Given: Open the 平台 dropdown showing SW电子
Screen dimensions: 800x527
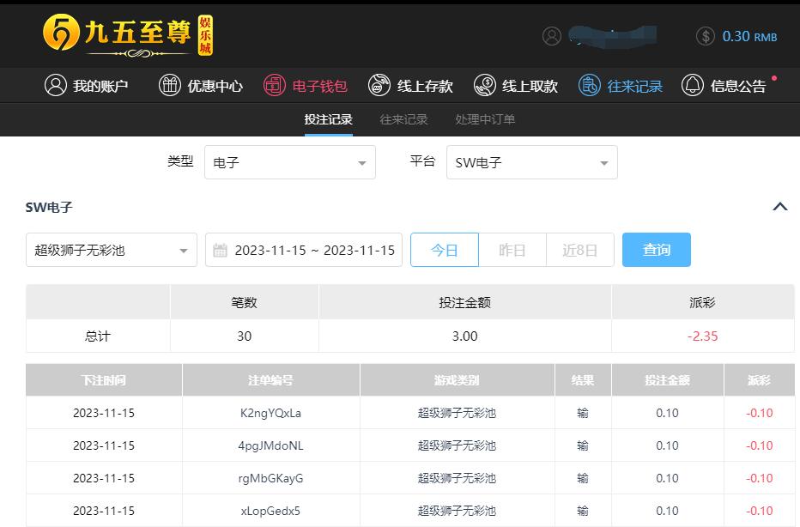Looking at the screenshot, I should tap(531, 162).
